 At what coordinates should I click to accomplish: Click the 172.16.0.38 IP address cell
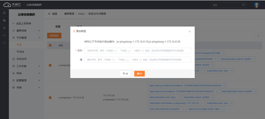click(109, 95)
